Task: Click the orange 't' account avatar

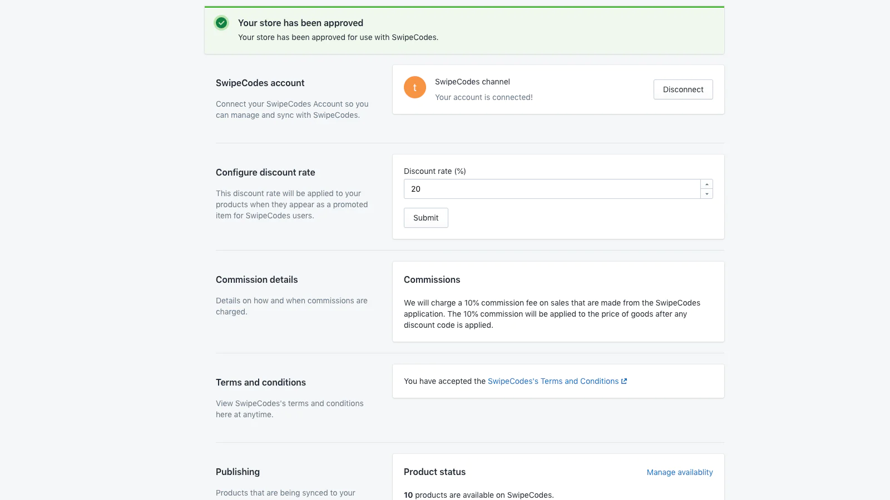Action: (415, 87)
